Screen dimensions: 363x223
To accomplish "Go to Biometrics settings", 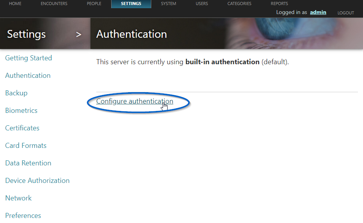I will (x=21, y=111).
